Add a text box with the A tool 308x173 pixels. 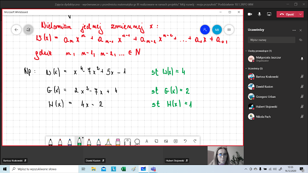pyautogui.click(x=147, y=141)
